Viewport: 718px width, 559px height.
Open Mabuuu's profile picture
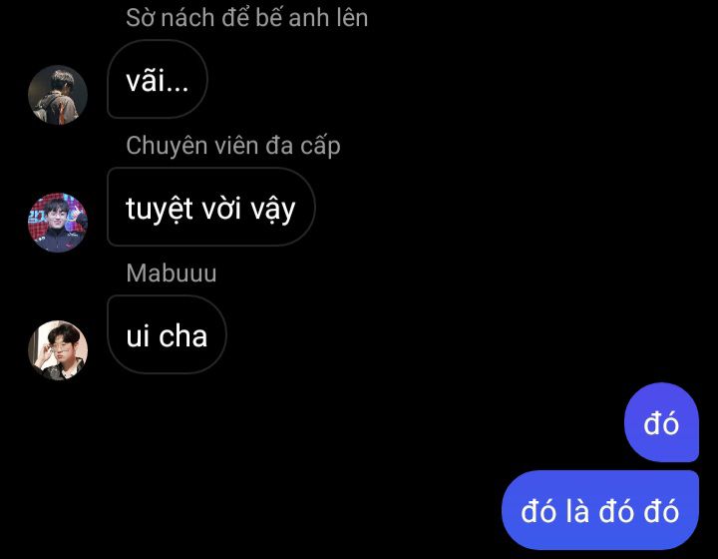click(58, 350)
